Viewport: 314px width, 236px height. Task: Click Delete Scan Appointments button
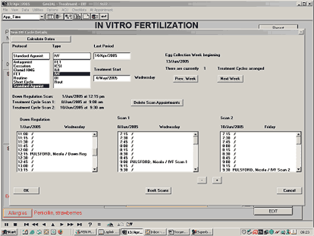(x=157, y=102)
